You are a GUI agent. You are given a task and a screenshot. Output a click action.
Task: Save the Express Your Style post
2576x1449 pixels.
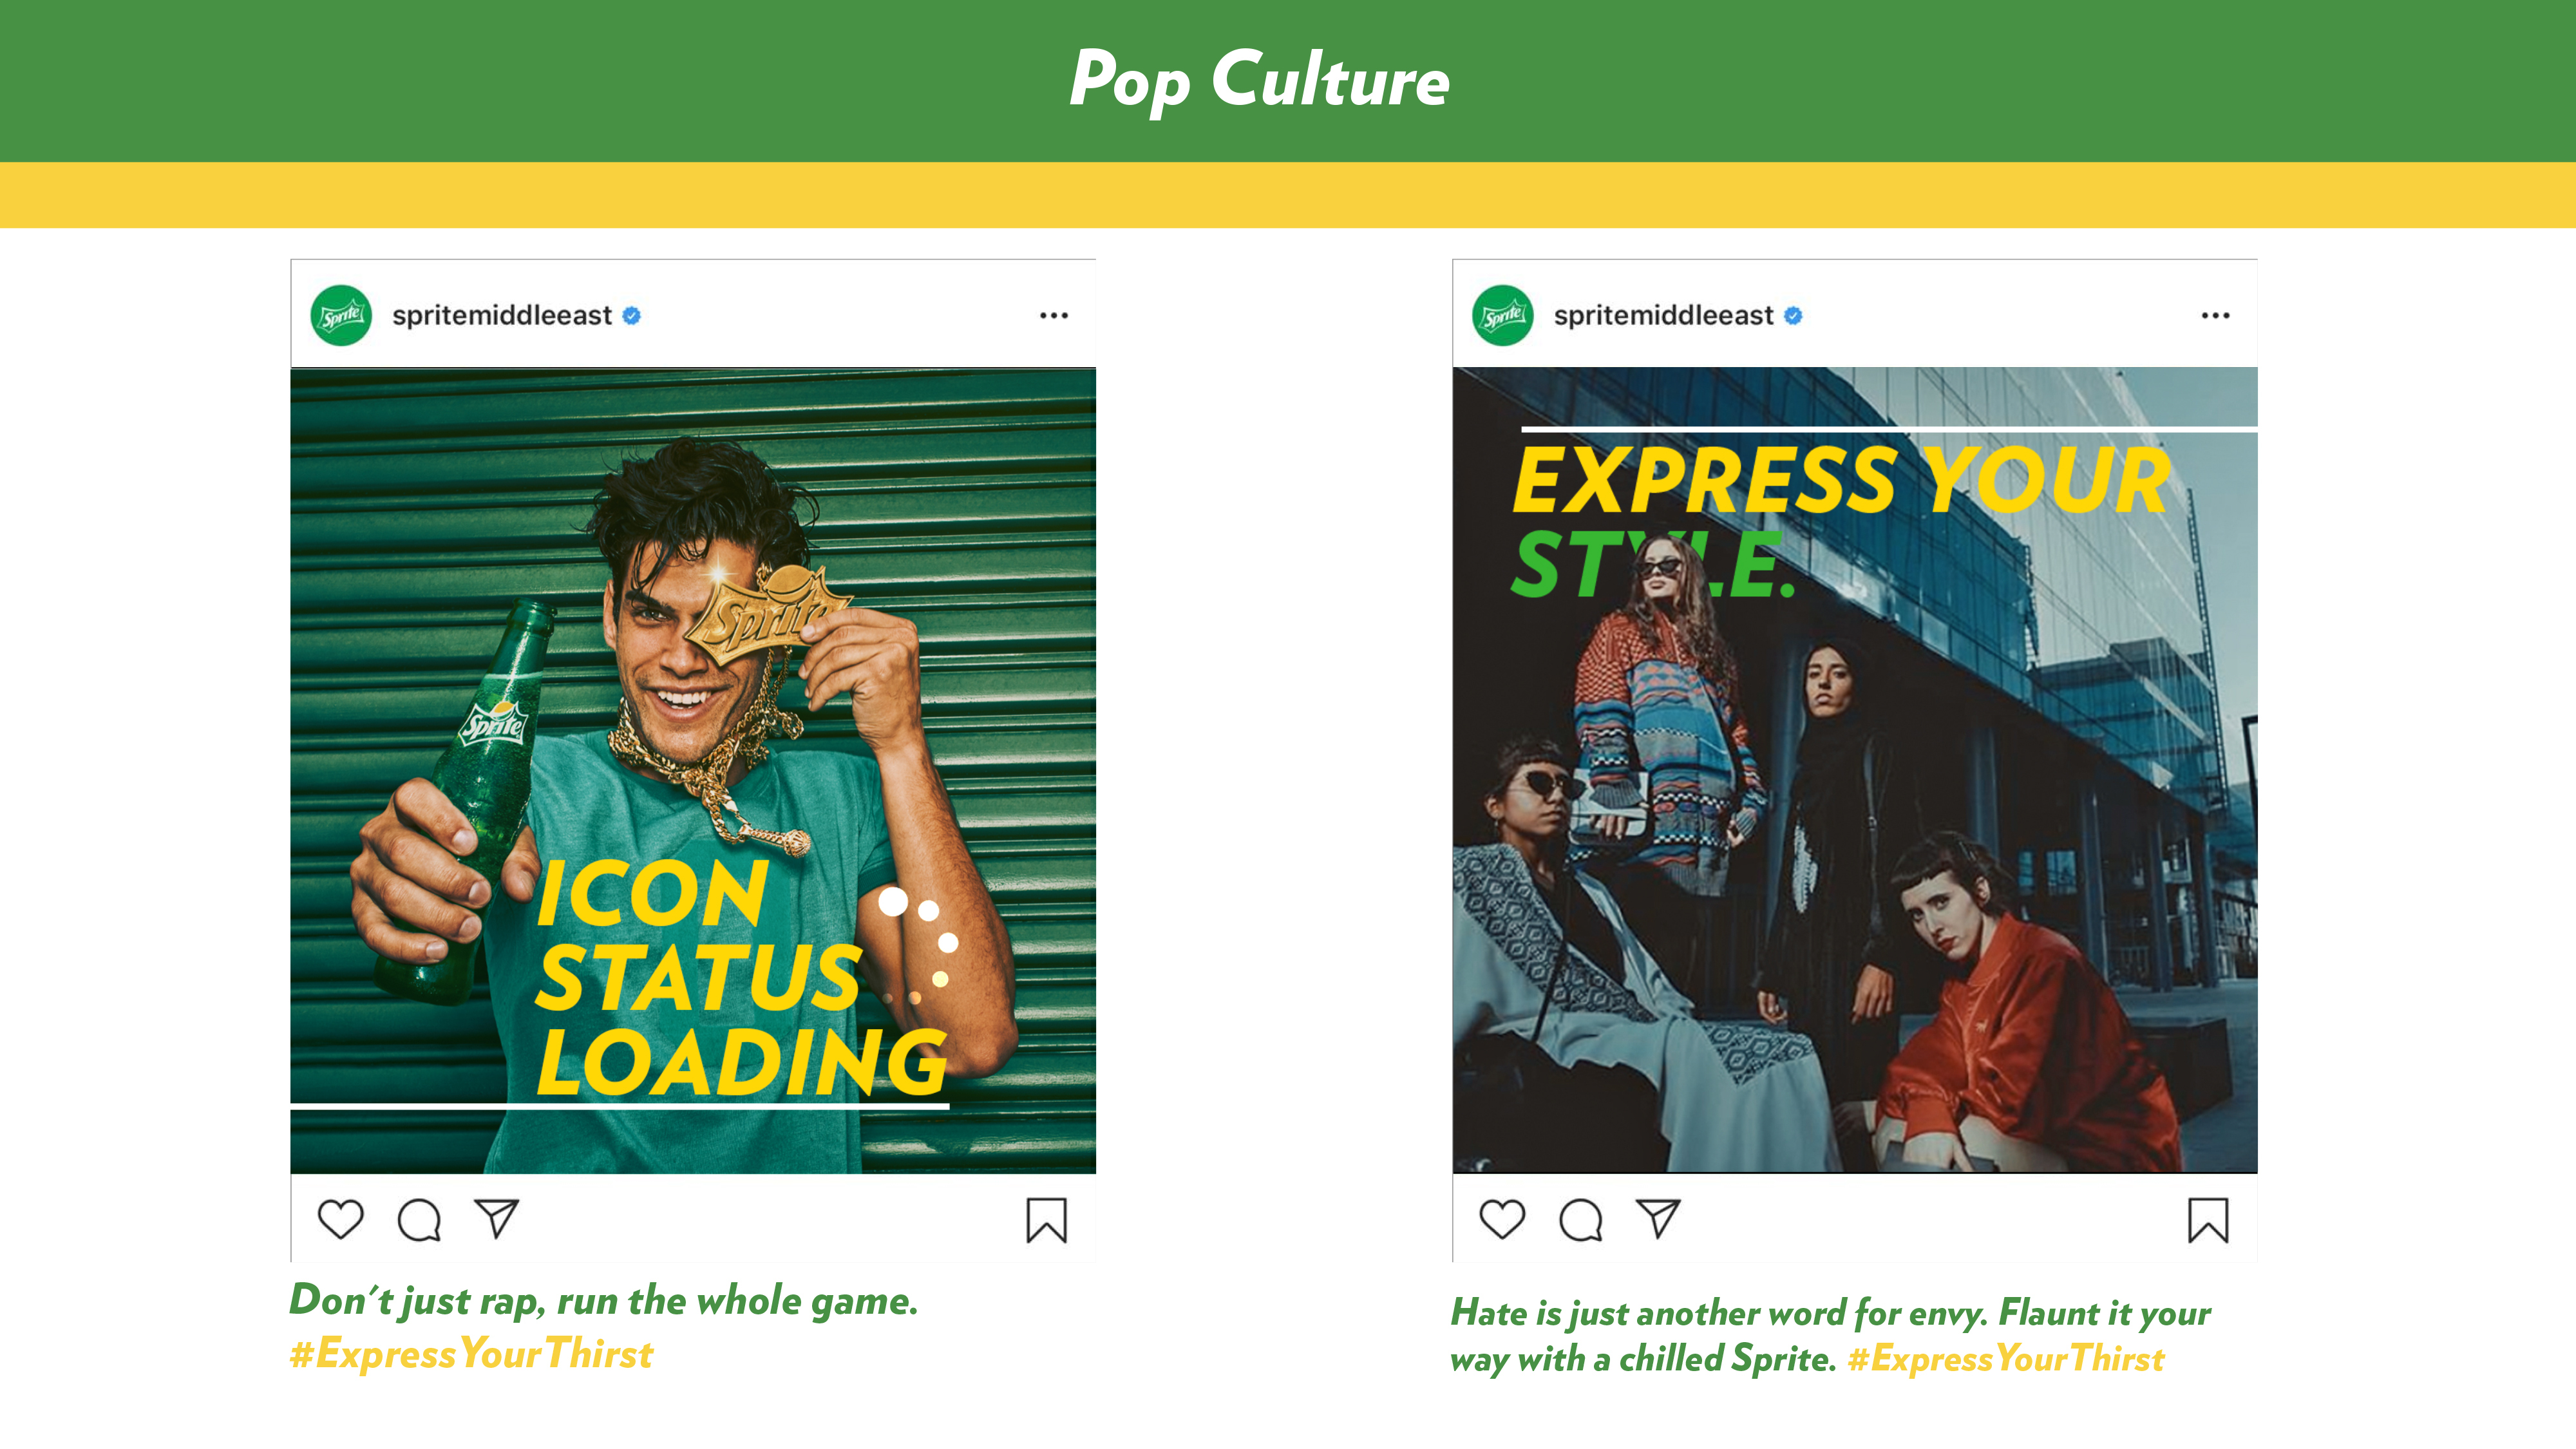point(2208,1220)
